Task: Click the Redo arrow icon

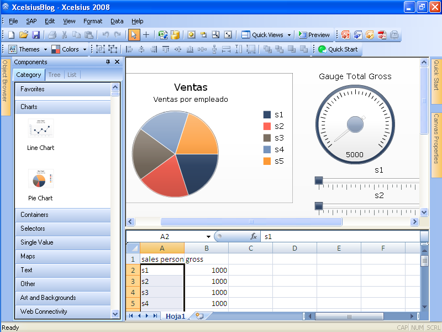Action: pyautogui.click(x=117, y=35)
